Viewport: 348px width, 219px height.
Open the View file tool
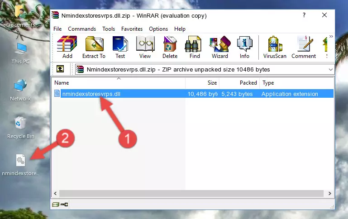point(145,47)
